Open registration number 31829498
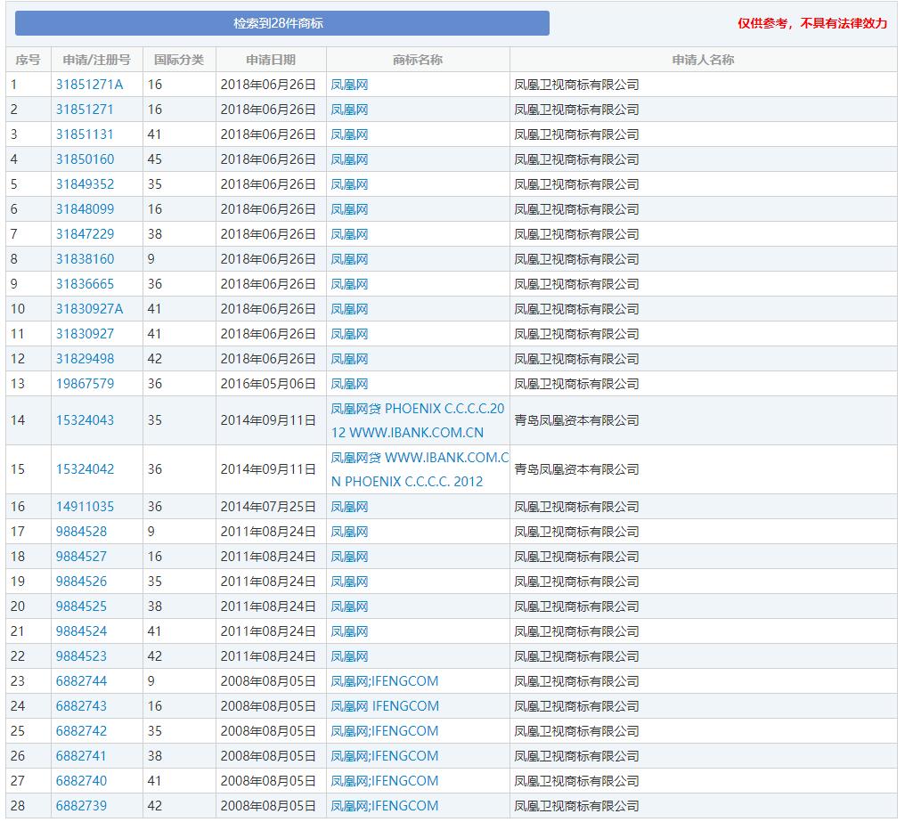905x822 pixels. click(x=85, y=359)
